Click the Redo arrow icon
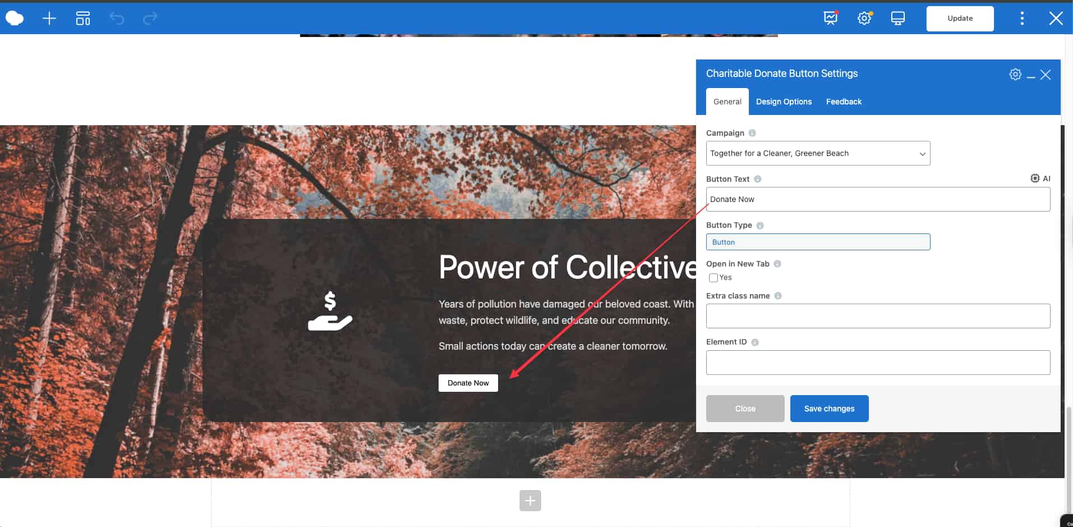This screenshot has width=1073, height=527. click(150, 19)
